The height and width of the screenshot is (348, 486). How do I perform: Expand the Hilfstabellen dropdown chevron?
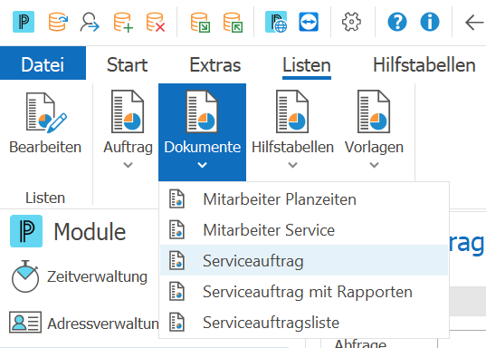point(292,165)
